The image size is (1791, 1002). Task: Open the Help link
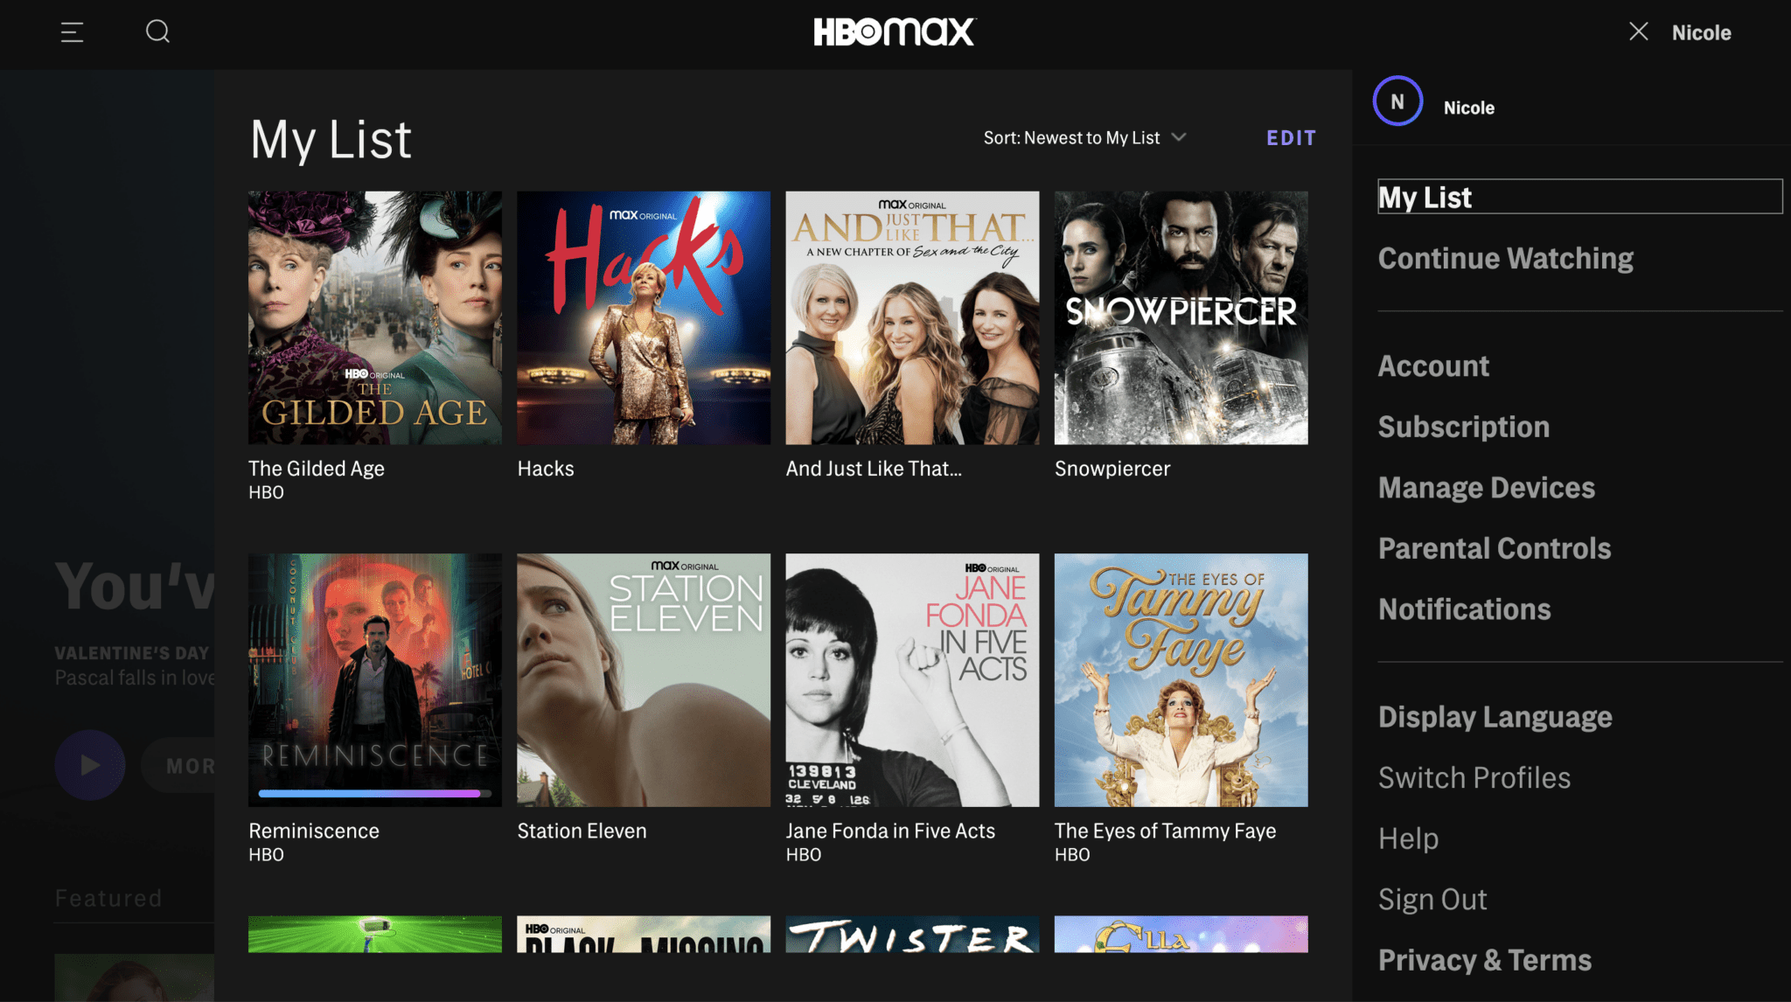point(1408,838)
